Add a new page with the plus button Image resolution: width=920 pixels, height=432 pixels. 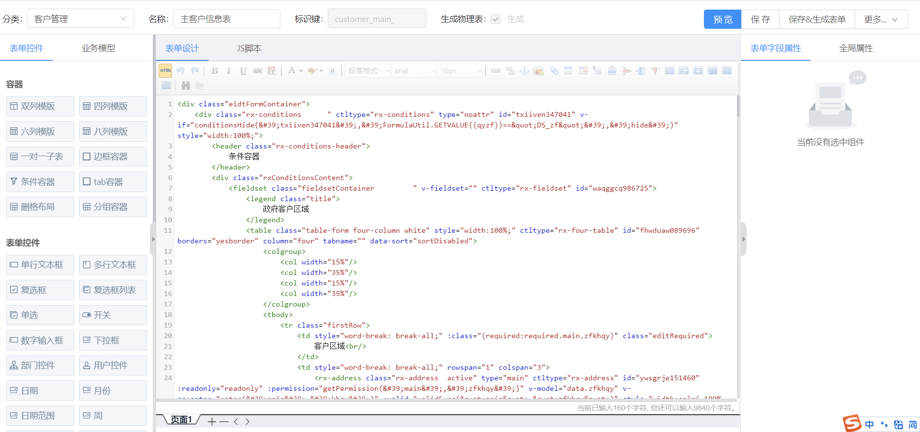point(212,421)
